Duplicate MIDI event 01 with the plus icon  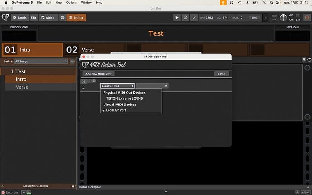94,81
